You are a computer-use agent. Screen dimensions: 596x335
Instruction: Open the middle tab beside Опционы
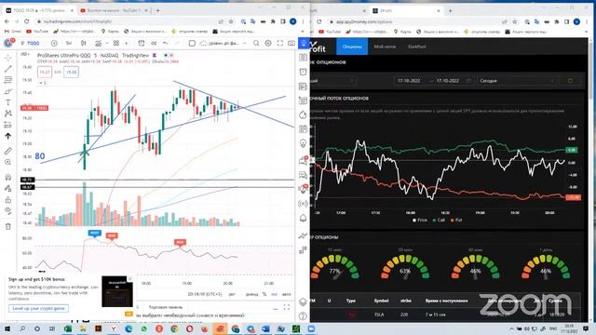click(385, 47)
